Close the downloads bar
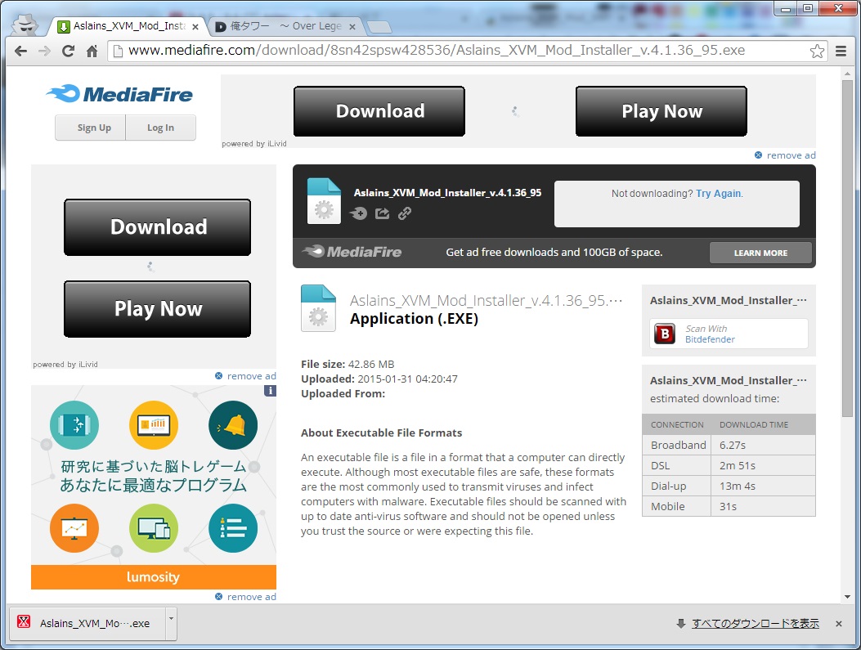This screenshot has width=861, height=650. tap(838, 624)
